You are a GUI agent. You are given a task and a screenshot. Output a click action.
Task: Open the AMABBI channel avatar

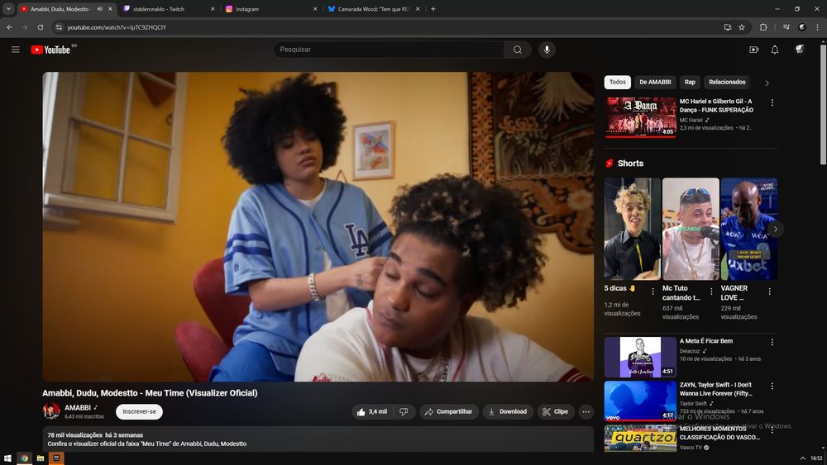[x=51, y=411]
